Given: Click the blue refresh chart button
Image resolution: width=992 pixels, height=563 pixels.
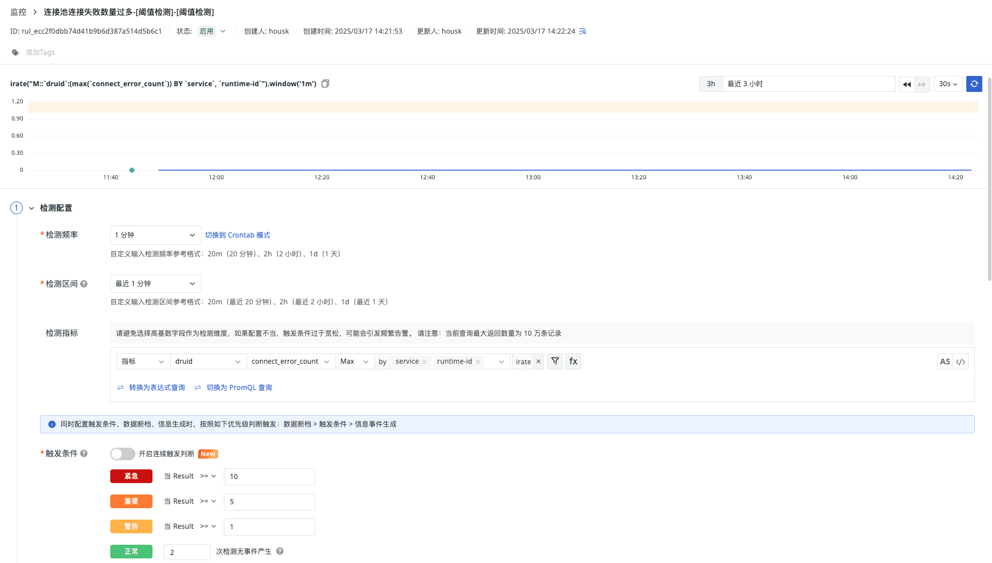Looking at the screenshot, I should click(x=974, y=84).
